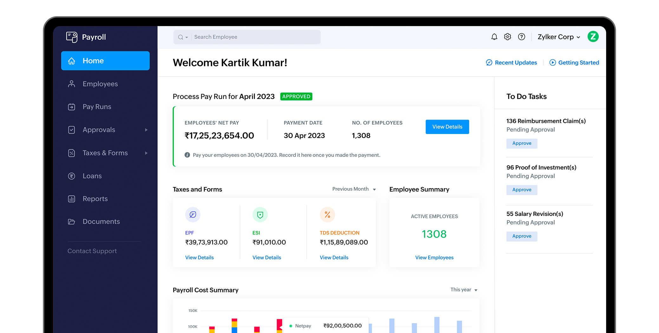Open the settings gear

508,37
